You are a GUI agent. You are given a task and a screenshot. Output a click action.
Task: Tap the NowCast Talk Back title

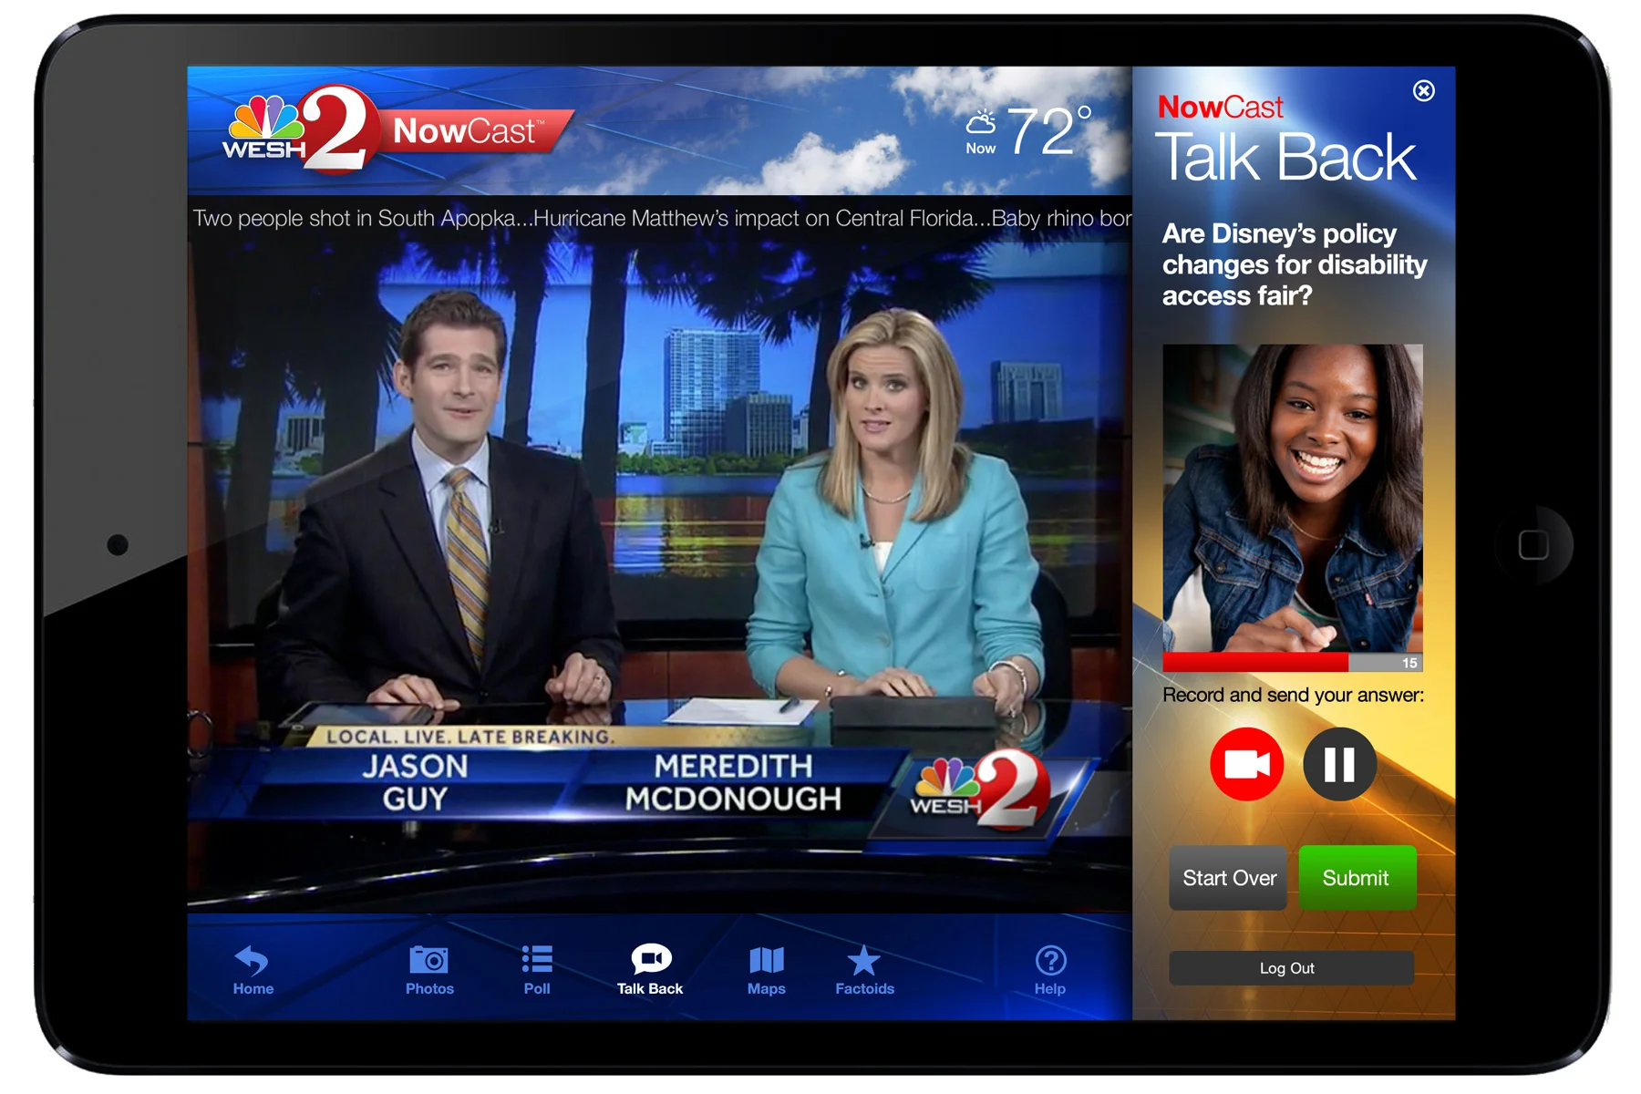tap(1285, 140)
